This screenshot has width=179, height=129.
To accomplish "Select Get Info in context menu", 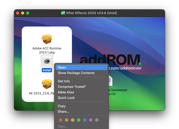I will point(81,81).
